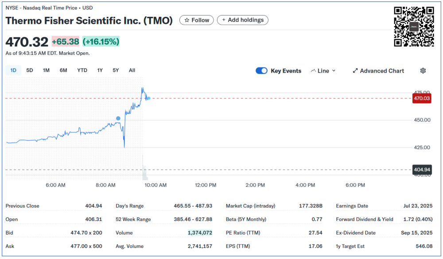This screenshot has height=259, width=443.
Task: Click the Open value 406.31
Action: [x=93, y=220]
